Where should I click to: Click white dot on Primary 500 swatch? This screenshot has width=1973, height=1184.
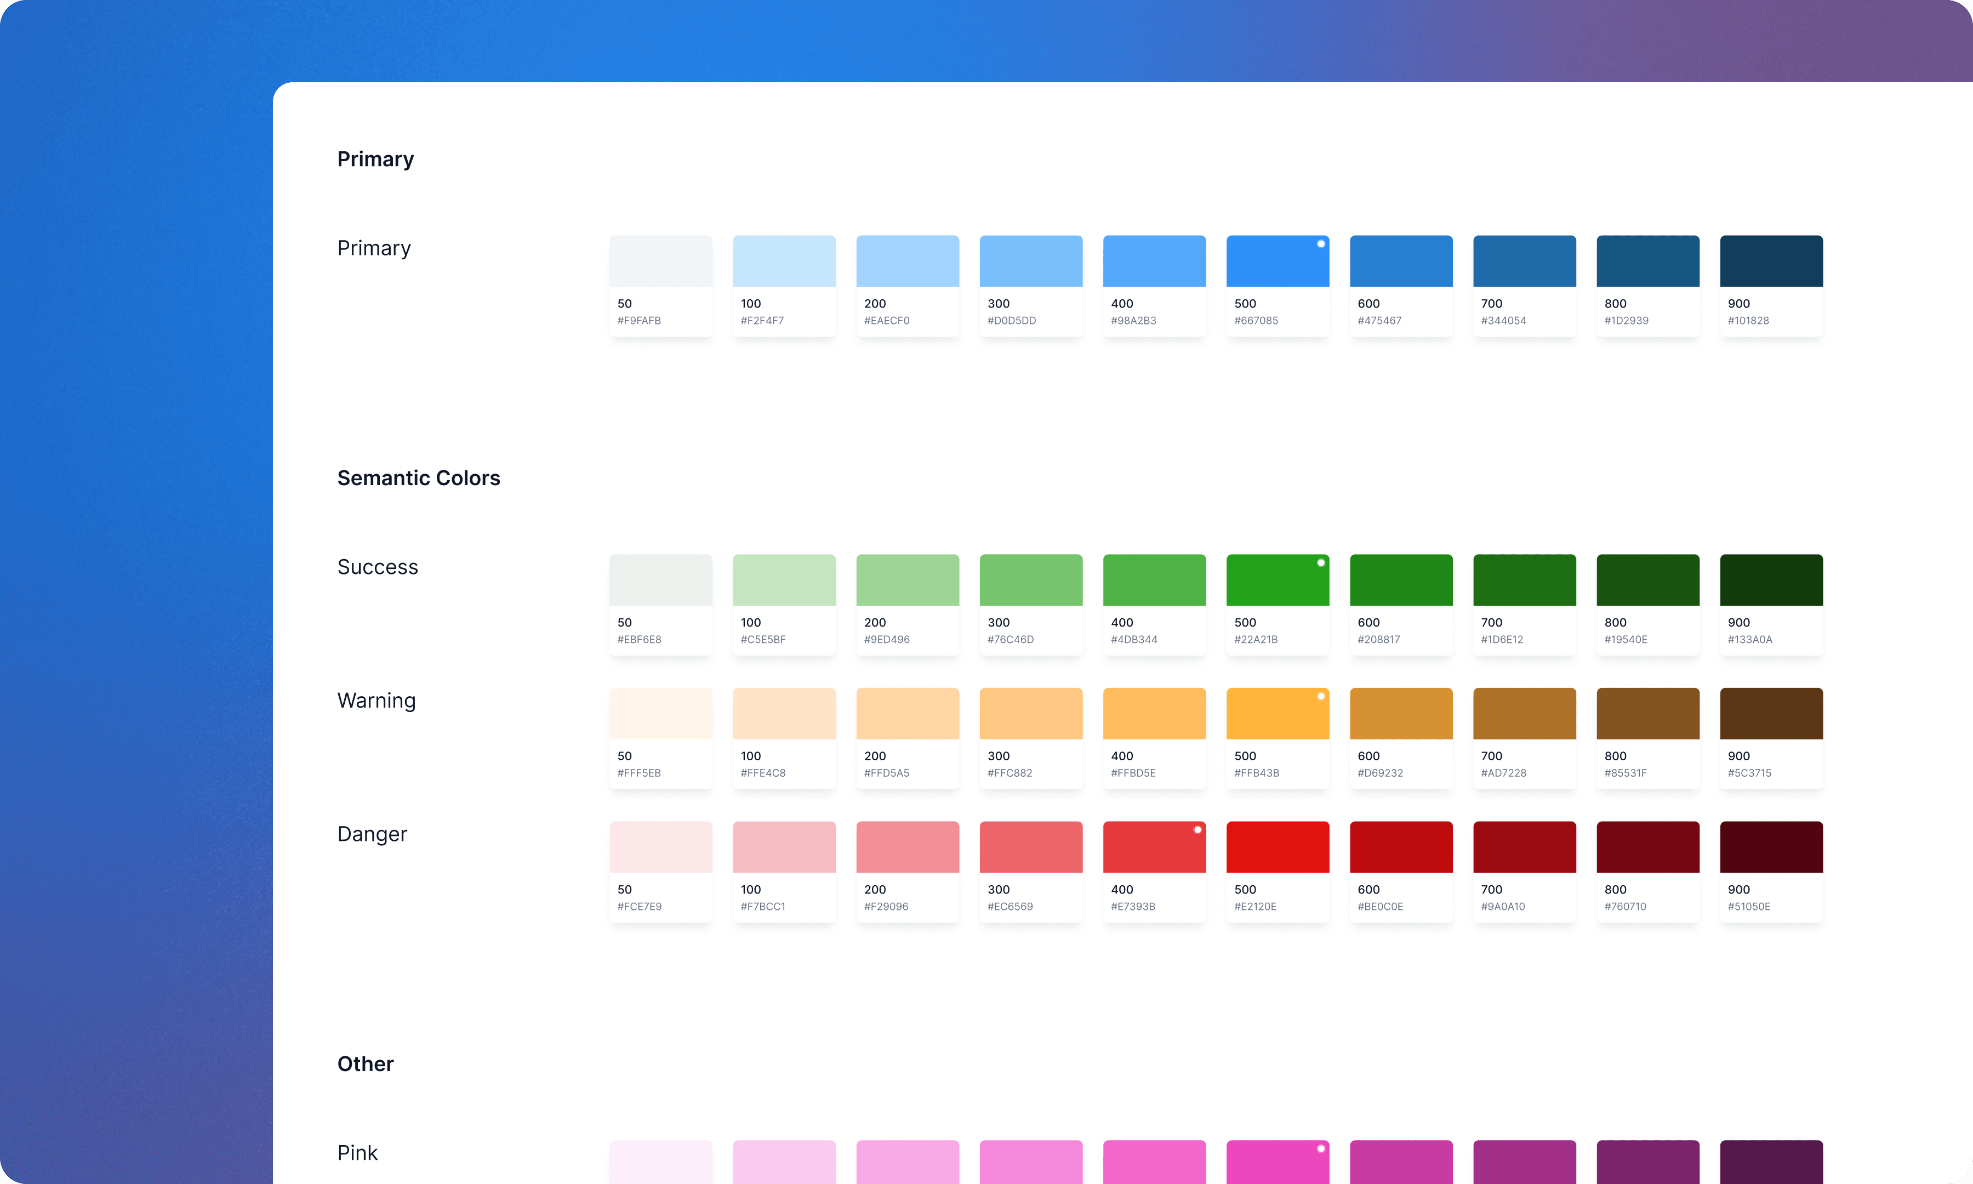[x=1321, y=244]
